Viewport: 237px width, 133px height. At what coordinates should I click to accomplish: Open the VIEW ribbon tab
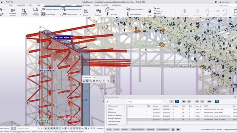click(x=39, y=5)
